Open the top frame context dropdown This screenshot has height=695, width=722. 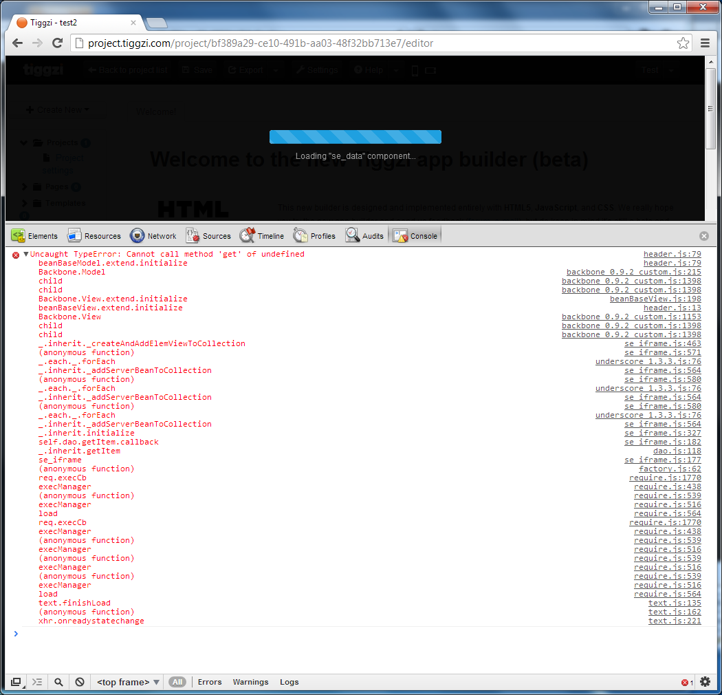pos(128,682)
